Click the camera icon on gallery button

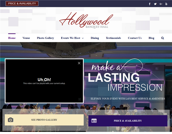[x=10, y=120]
